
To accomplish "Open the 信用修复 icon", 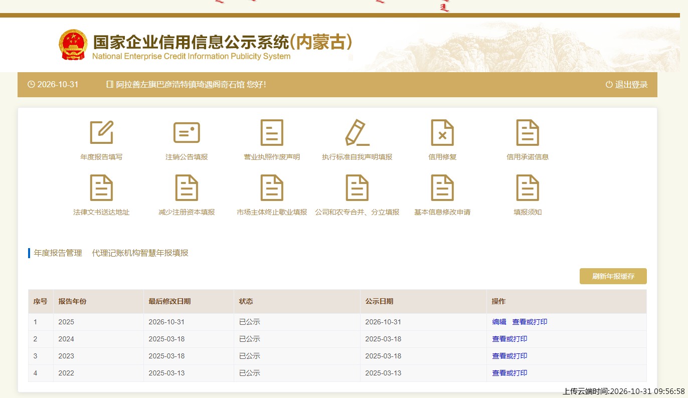I will 442,132.
